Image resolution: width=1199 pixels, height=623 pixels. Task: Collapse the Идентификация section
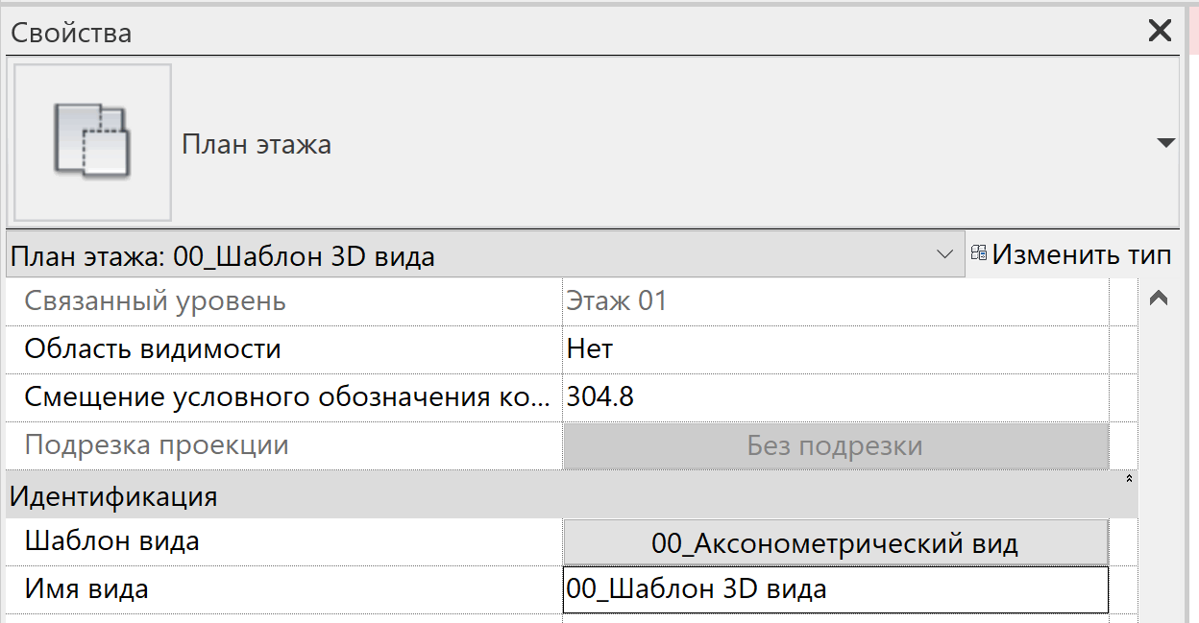[x=1129, y=478]
